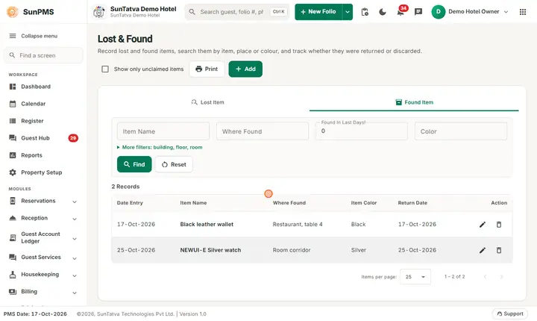This screenshot has width=537, height=321.
Task: Click the Billing sidebar icon
Action: point(13,291)
